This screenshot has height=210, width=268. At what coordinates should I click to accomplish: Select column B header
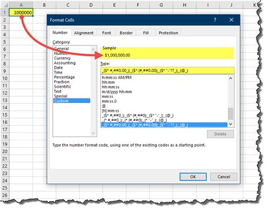45,5
